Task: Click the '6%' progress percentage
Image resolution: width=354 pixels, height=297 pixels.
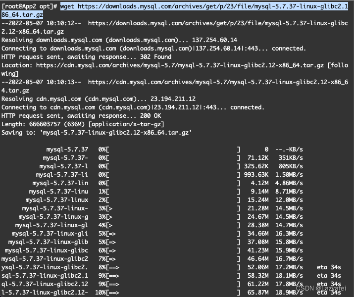Action: pyautogui.click(x=102, y=250)
